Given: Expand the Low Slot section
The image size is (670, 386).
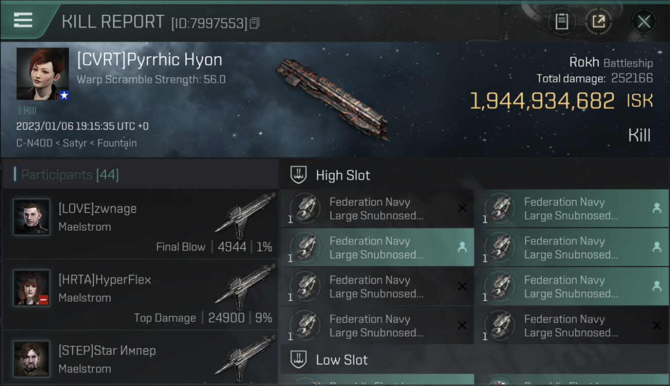Looking at the screenshot, I should 342,360.
